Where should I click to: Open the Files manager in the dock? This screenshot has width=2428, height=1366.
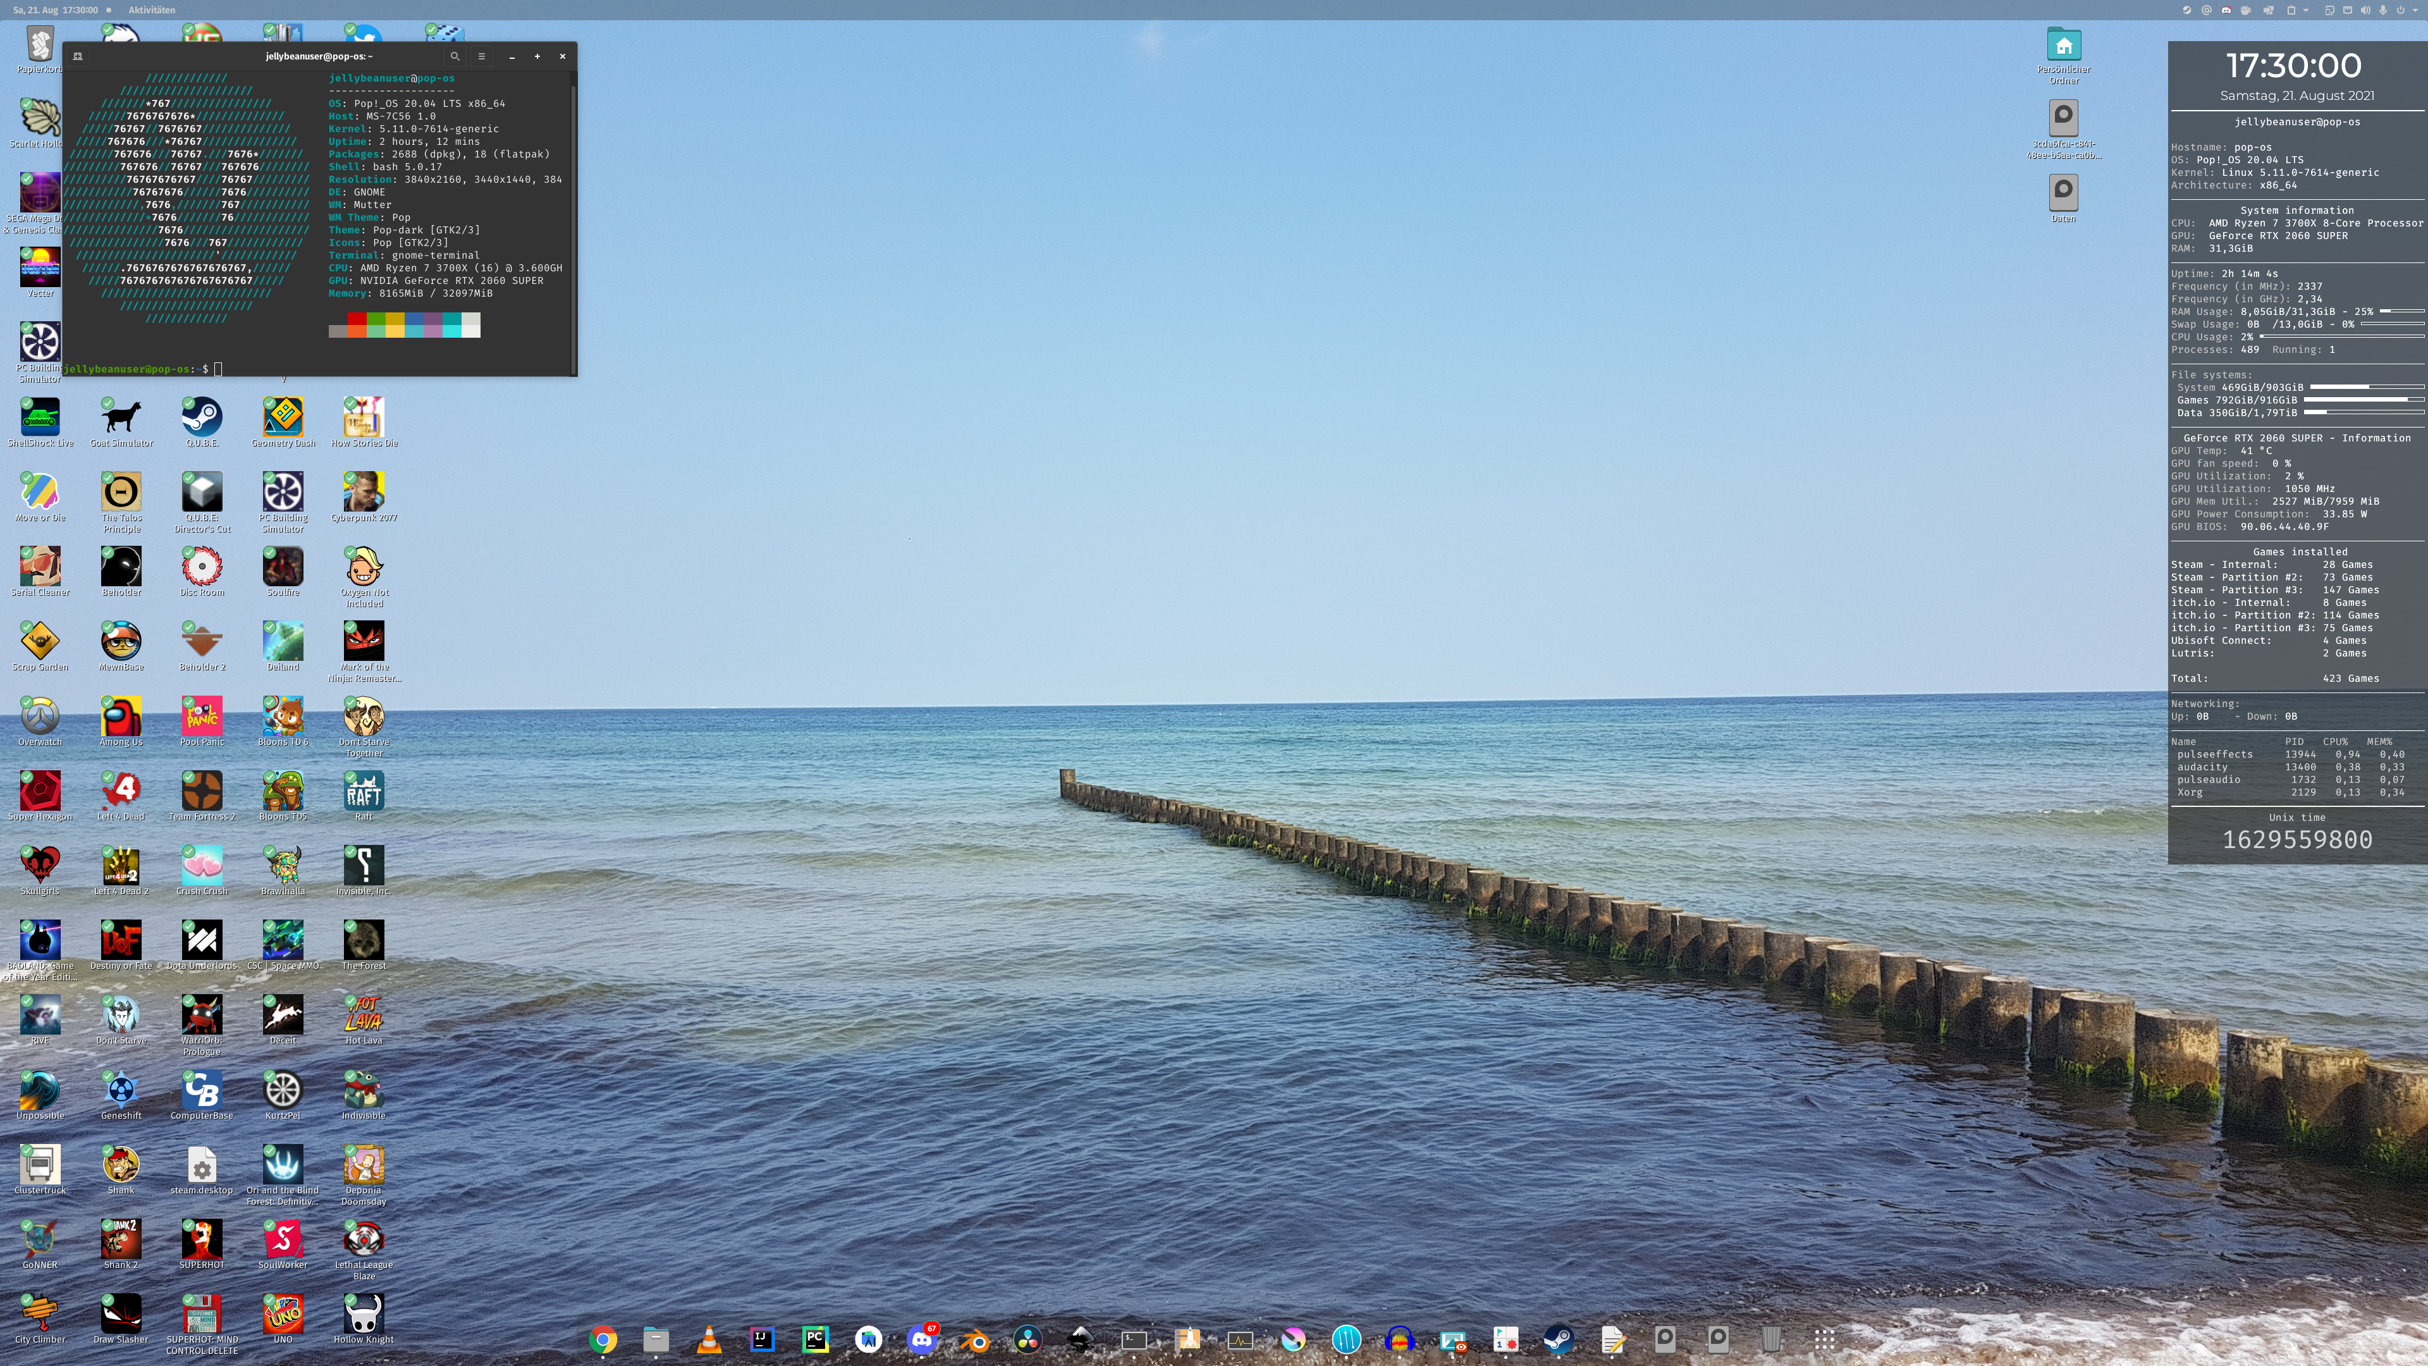click(x=656, y=1339)
